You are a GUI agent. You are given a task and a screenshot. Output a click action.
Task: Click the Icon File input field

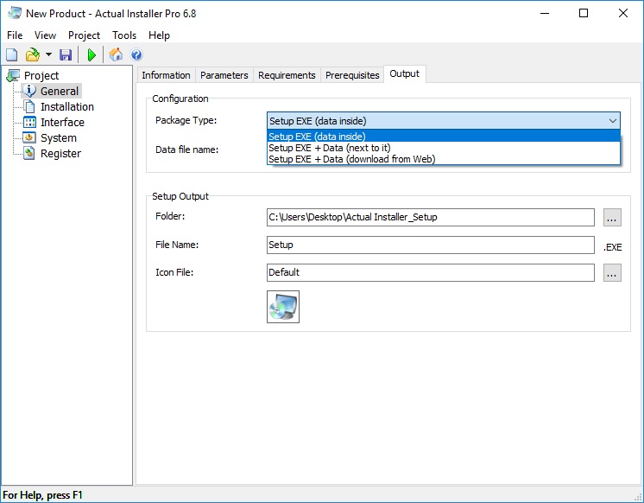[x=431, y=273]
